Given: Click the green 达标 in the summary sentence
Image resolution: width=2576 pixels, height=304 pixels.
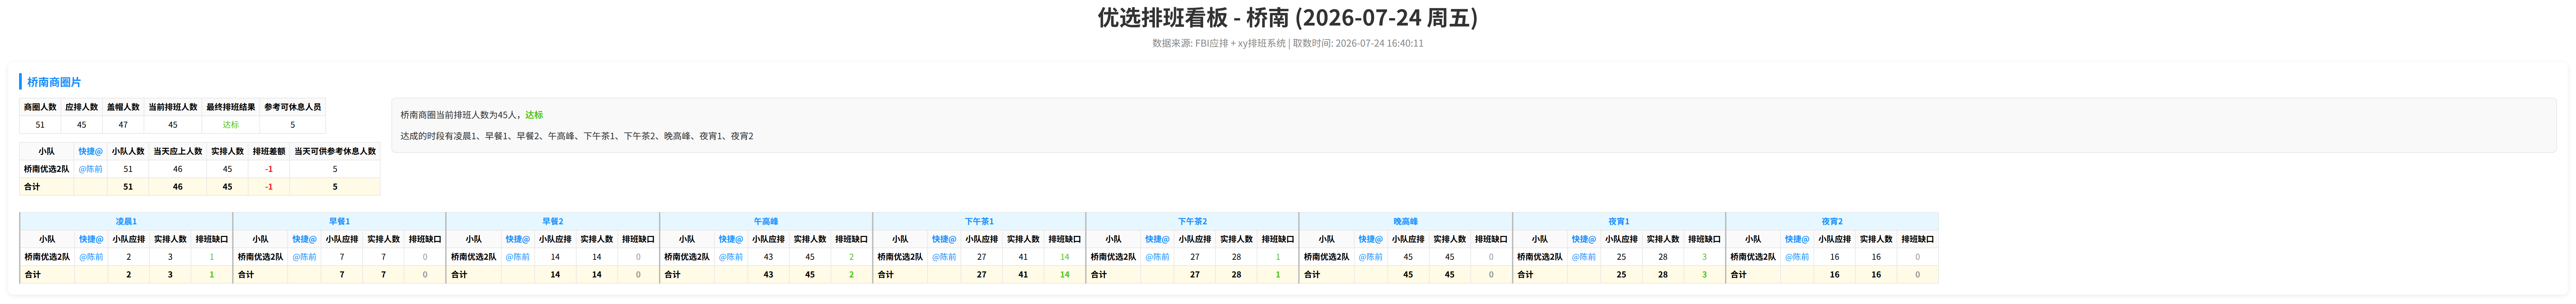Looking at the screenshot, I should pyautogui.click(x=534, y=115).
